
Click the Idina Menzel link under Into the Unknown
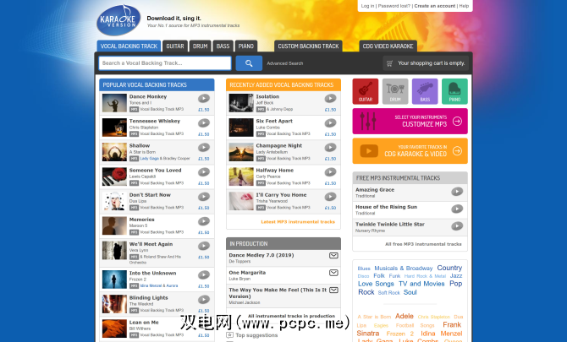click(151, 285)
